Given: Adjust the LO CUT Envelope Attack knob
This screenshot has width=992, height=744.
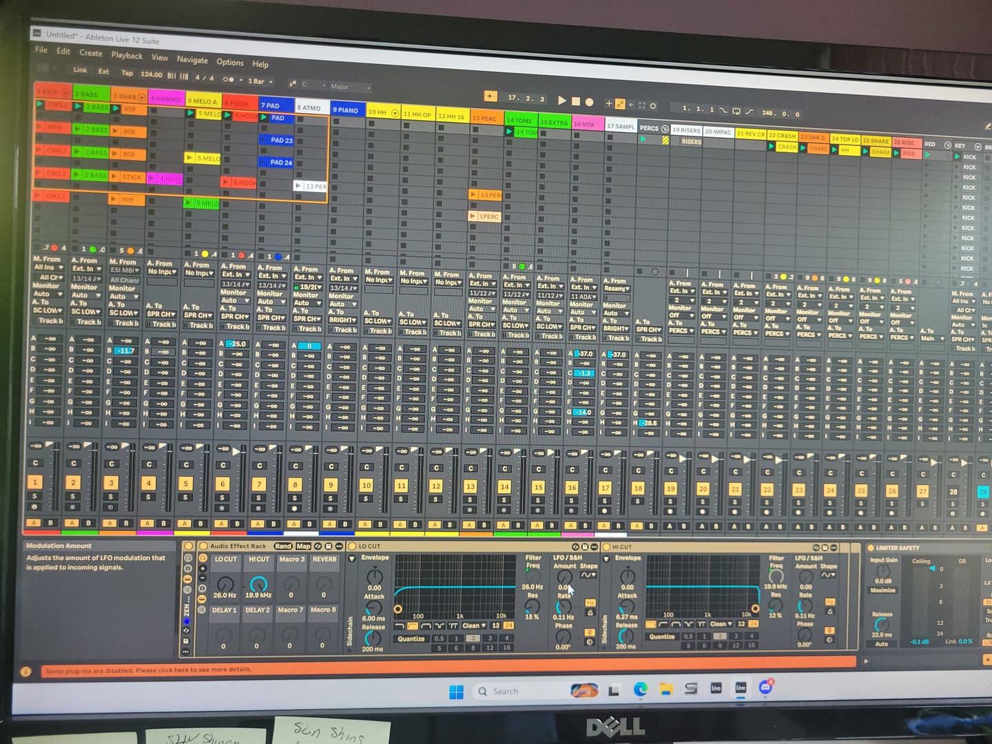Looking at the screenshot, I should tap(373, 608).
